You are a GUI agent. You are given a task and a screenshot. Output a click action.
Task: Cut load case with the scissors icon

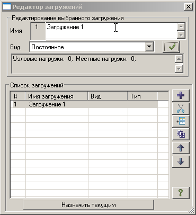point(181,109)
